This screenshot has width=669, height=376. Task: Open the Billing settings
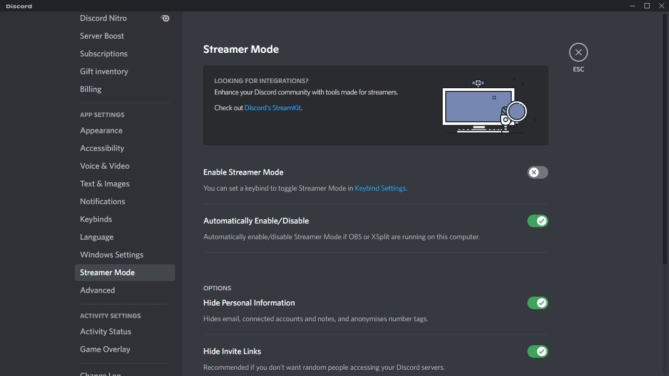coord(124,89)
